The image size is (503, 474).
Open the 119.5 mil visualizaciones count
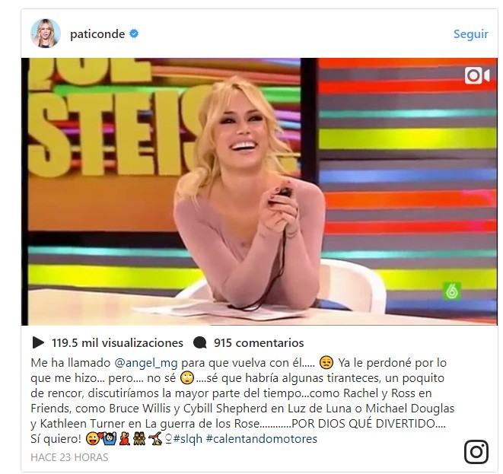pyautogui.click(x=117, y=343)
